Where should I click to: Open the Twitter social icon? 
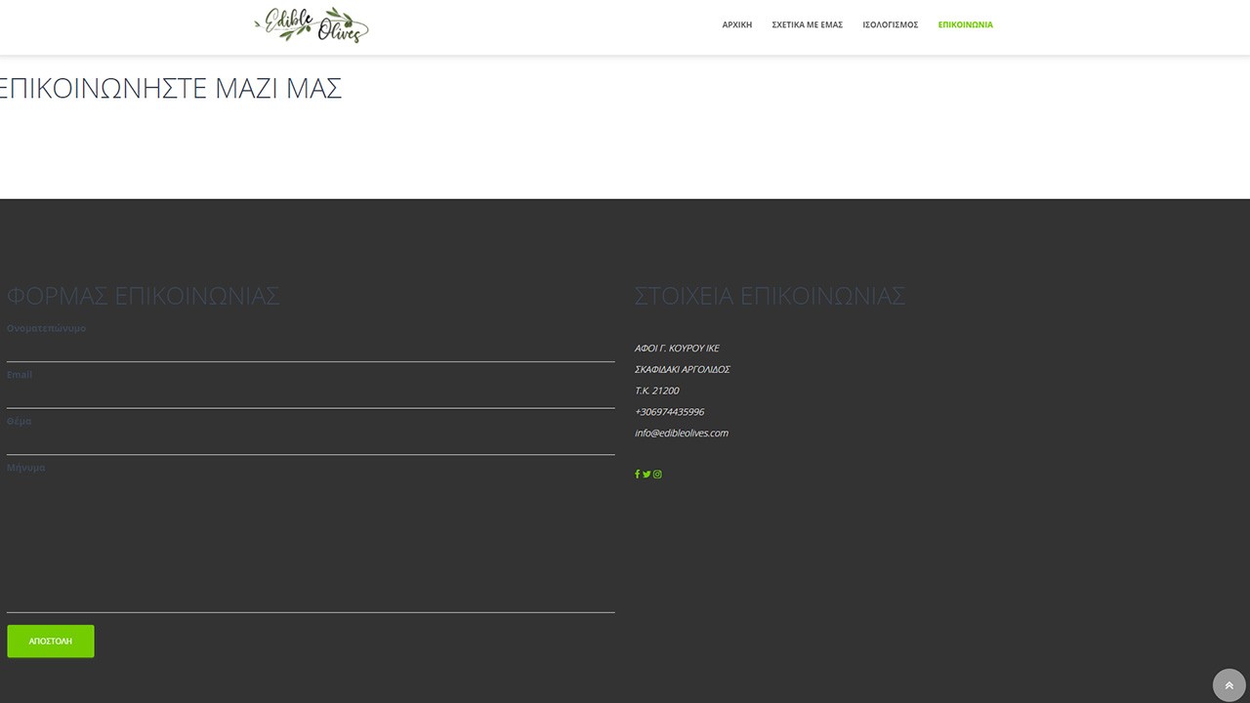[646, 475]
